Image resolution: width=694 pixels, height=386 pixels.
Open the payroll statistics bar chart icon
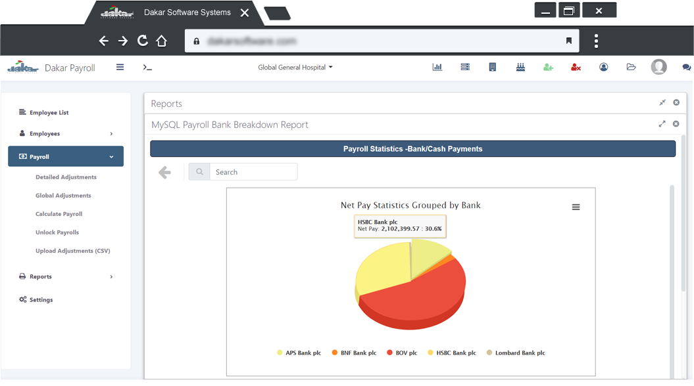point(437,66)
